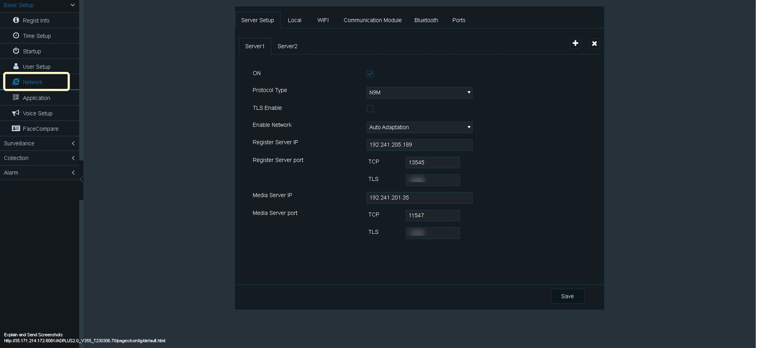Image resolution: width=757 pixels, height=348 pixels.
Task: Expand the Alarm section
Action: [40, 173]
